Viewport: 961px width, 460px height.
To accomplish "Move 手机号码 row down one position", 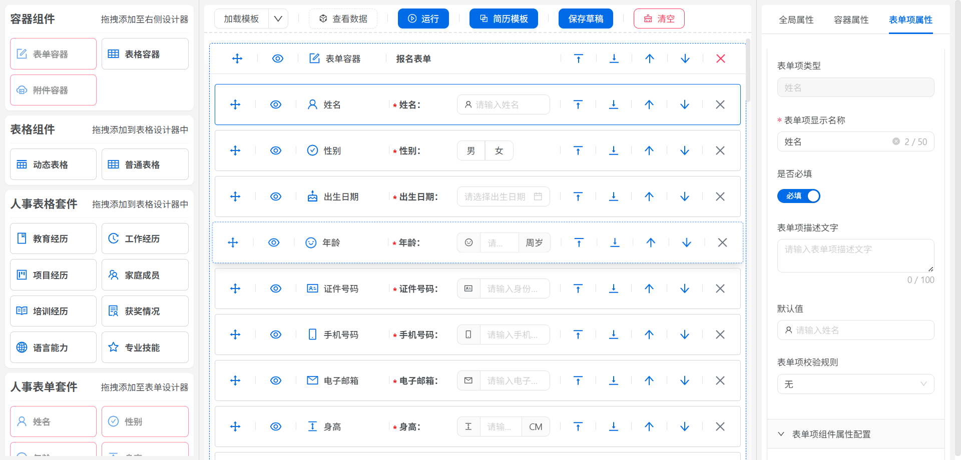I will pos(684,334).
